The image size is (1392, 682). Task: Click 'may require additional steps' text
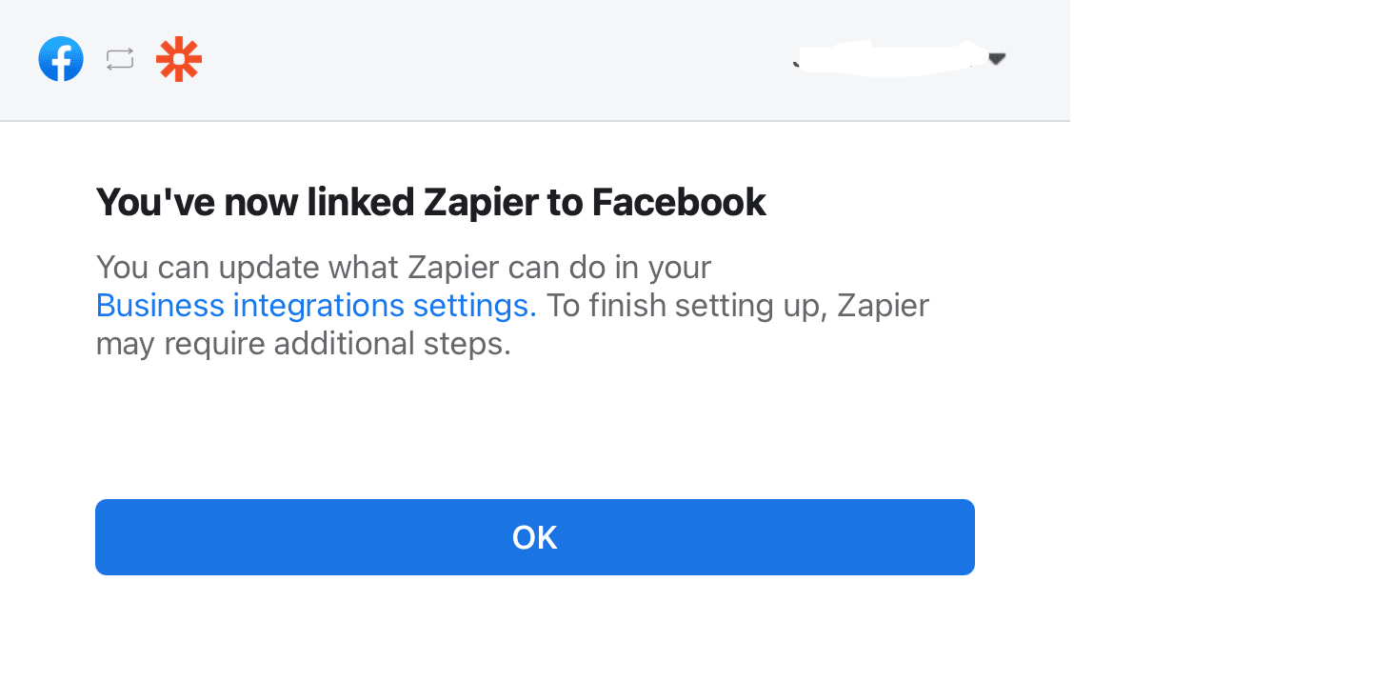pos(303,344)
